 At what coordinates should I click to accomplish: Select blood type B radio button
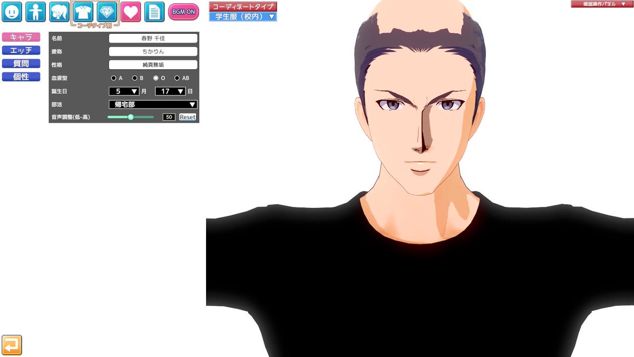135,78
